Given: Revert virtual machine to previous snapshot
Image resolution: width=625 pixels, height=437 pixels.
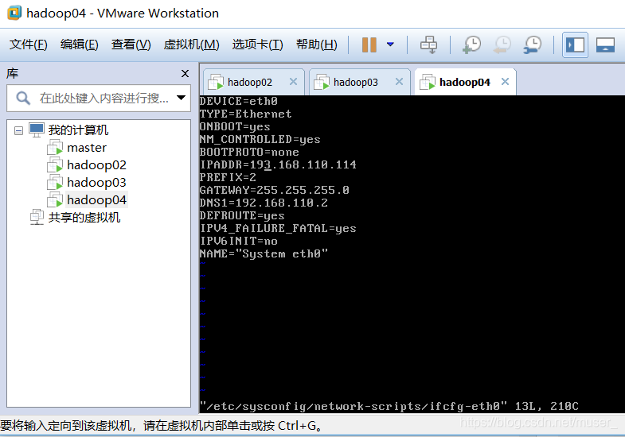Looking at the screenshot, I should coord(502,44).
